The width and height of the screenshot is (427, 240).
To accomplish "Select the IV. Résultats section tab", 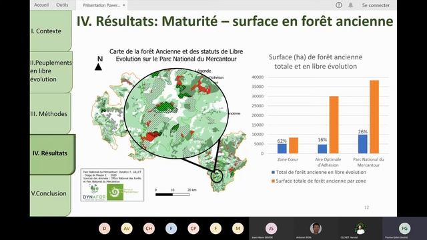I will click(x=52, y=154).
